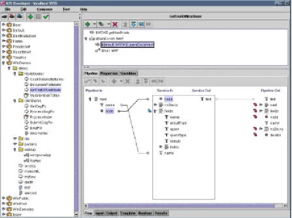Image resolution: width=292 pixels, height=218 pixels.
Task: Click the blue marker icon left of Service In fields
Action: click(x=150, y=111)
